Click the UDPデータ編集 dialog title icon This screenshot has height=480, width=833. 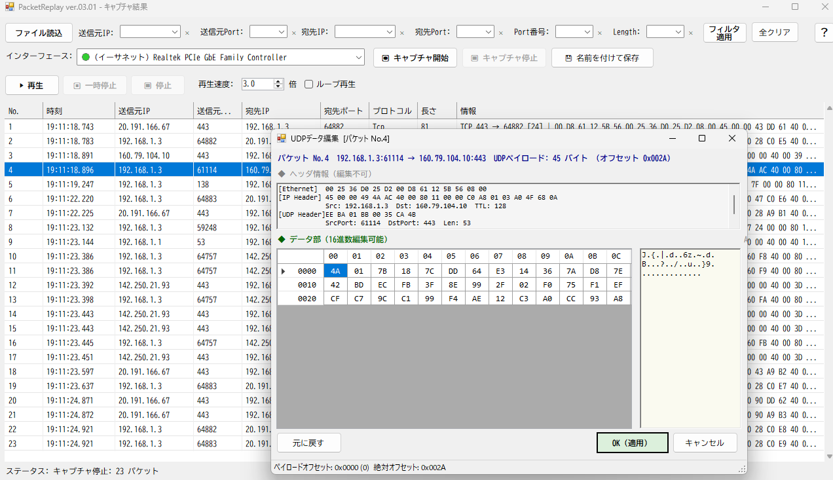[282, 138]
